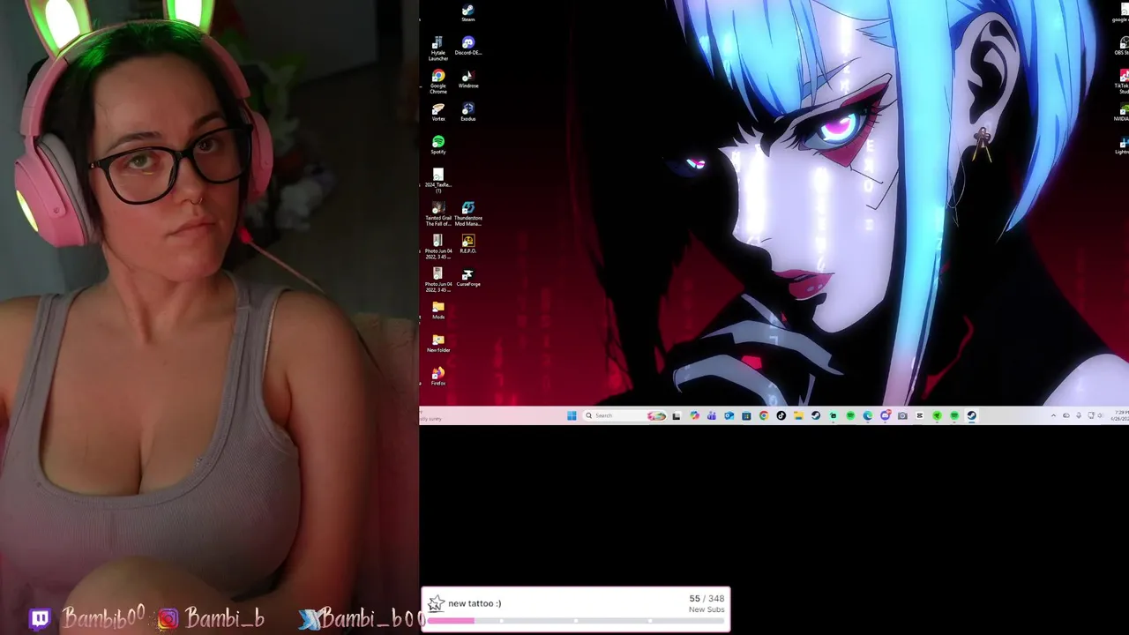
Task: Select the OBS Studio desktop shortcut
Action: click(x=1123, y=46)
